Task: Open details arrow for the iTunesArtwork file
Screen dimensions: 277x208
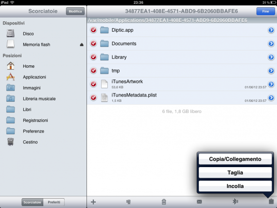Action: [x=271, y=84]
